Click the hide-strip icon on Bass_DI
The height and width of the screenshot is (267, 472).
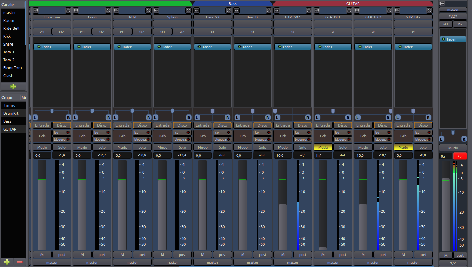(x=269, y=10)
